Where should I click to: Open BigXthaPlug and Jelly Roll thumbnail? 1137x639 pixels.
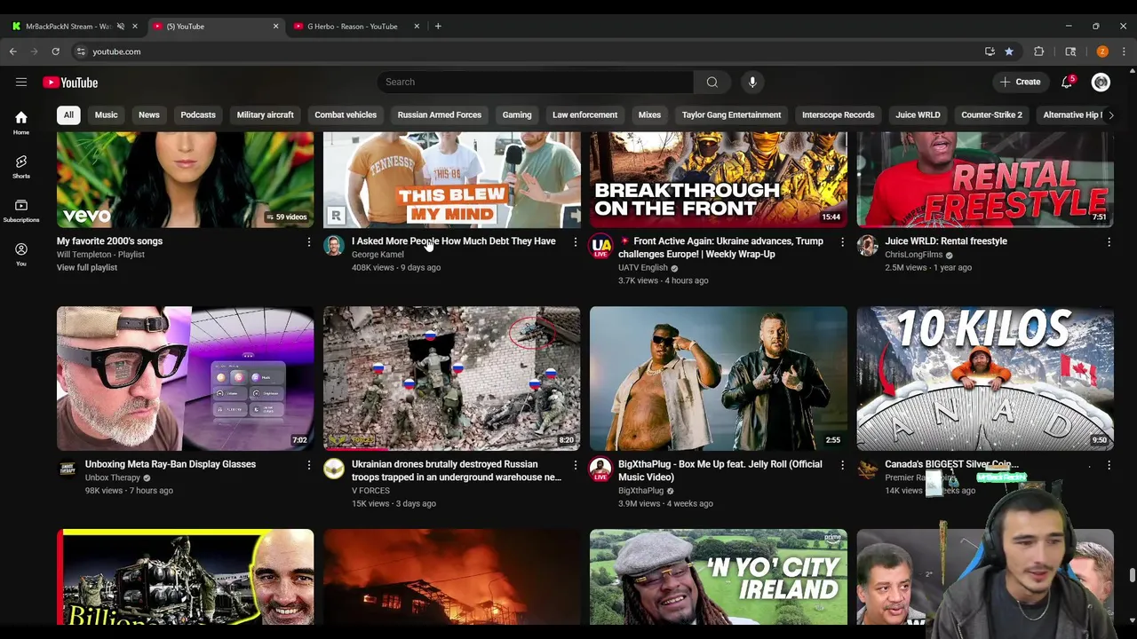pos(719,379)
